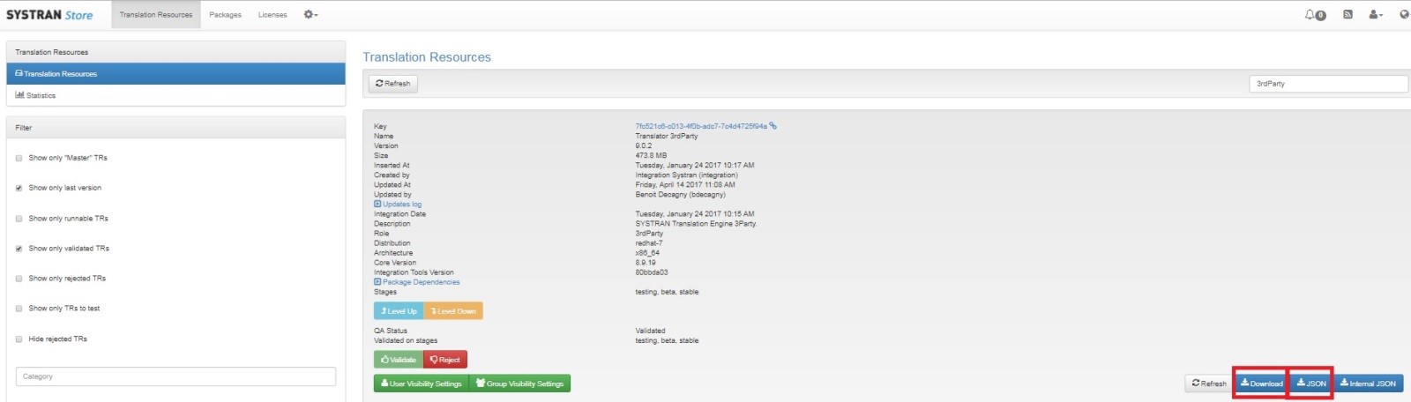
Task: Open Statistics in the sidebar
Action: 175,95
